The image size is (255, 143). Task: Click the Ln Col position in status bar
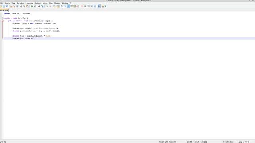tap(193, 142)
